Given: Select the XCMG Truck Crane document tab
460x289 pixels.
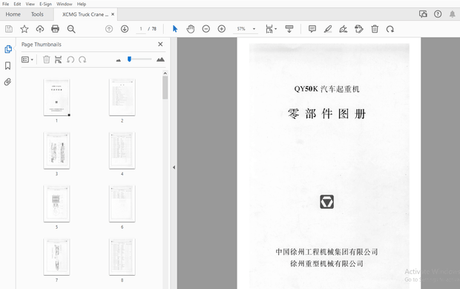Looking at the screenshot, I should 85,14.
